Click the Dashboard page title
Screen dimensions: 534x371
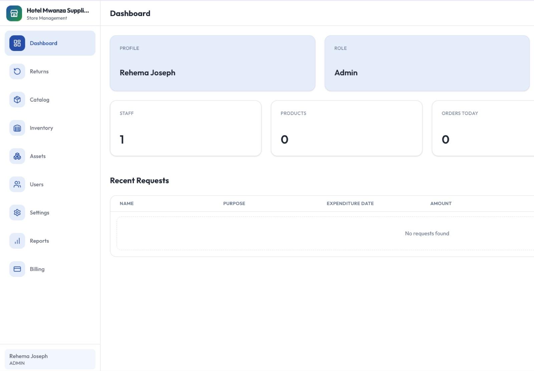pyautogui.click(x=130, y=13)
